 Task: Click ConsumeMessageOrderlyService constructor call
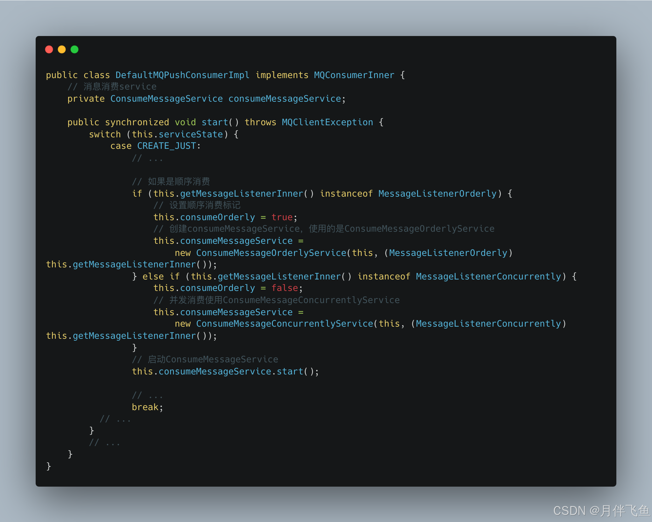271,253
